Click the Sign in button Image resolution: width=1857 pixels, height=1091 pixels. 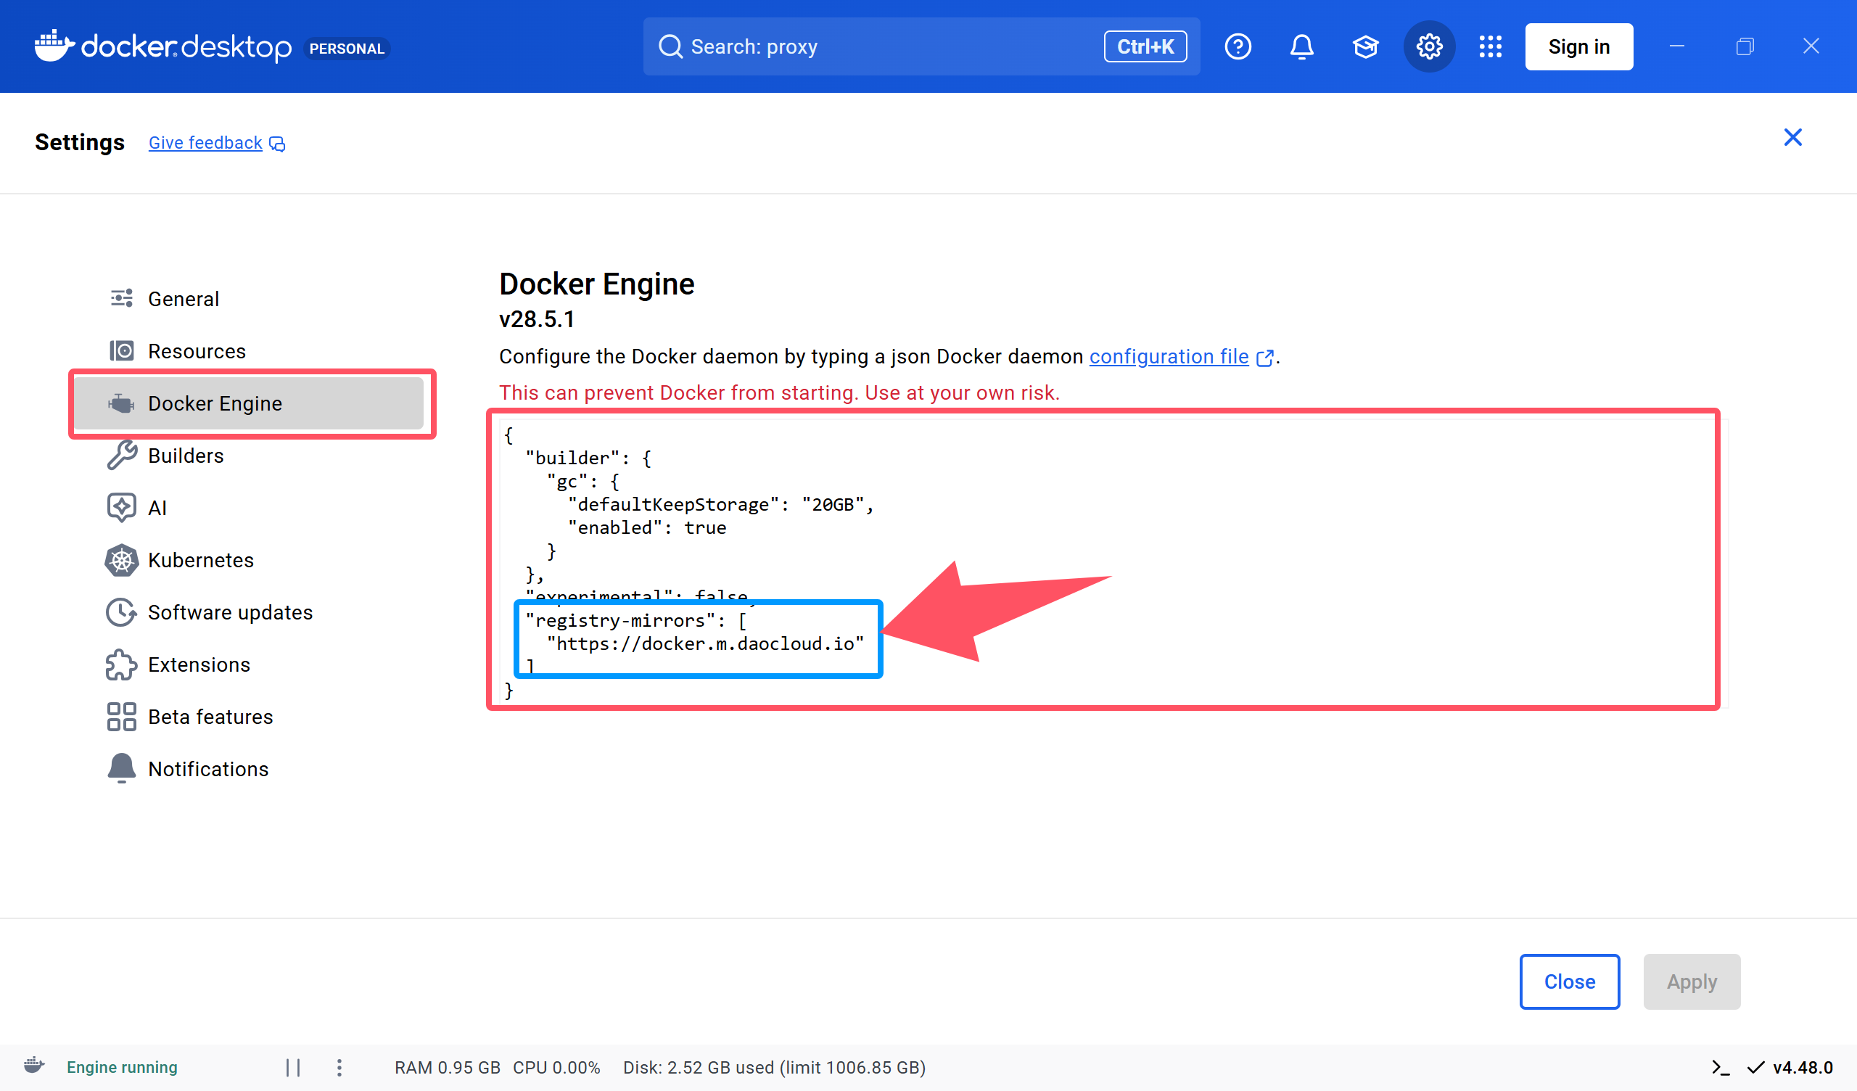click(1578, 46)
